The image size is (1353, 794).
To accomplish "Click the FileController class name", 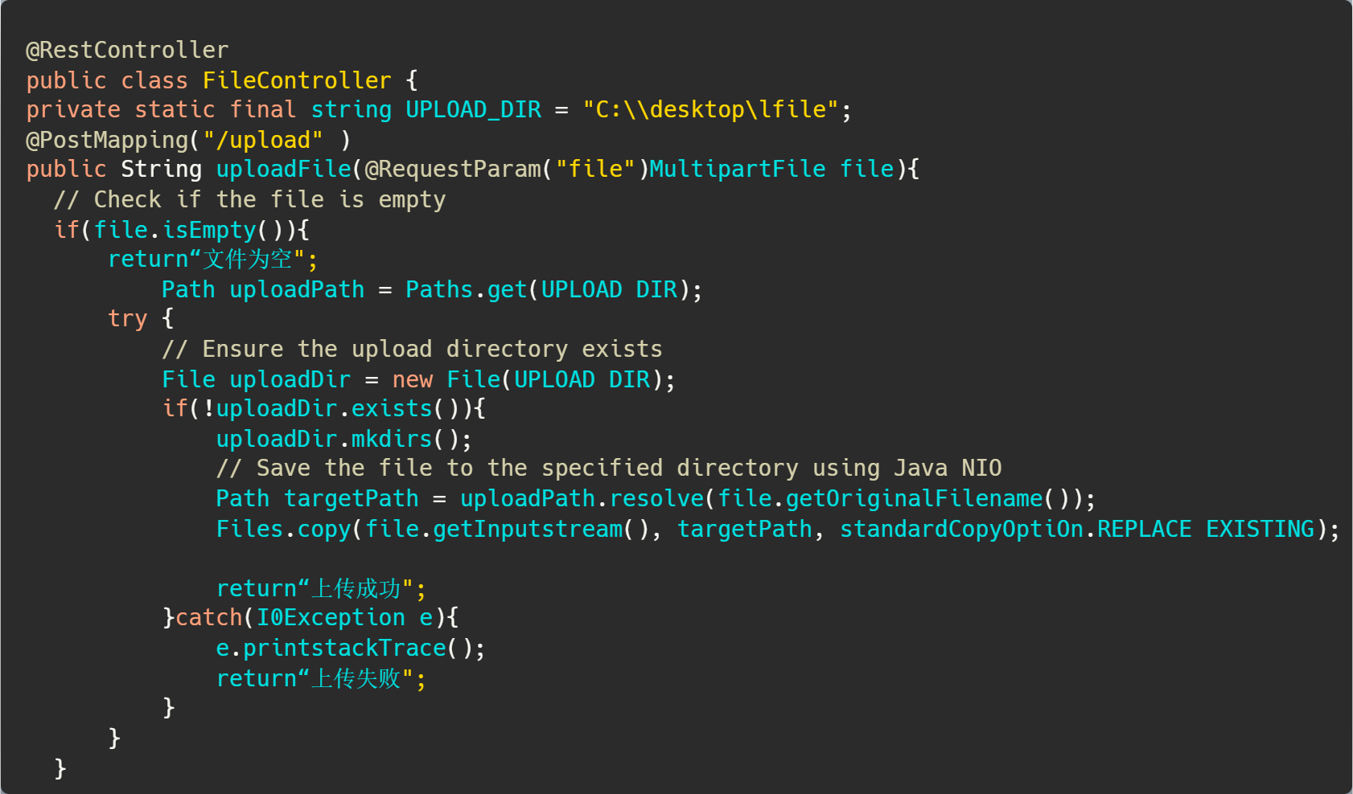I will (x=296, y=80).
